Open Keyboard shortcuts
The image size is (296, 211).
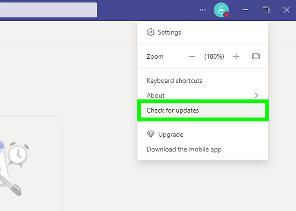coord(174,81)
